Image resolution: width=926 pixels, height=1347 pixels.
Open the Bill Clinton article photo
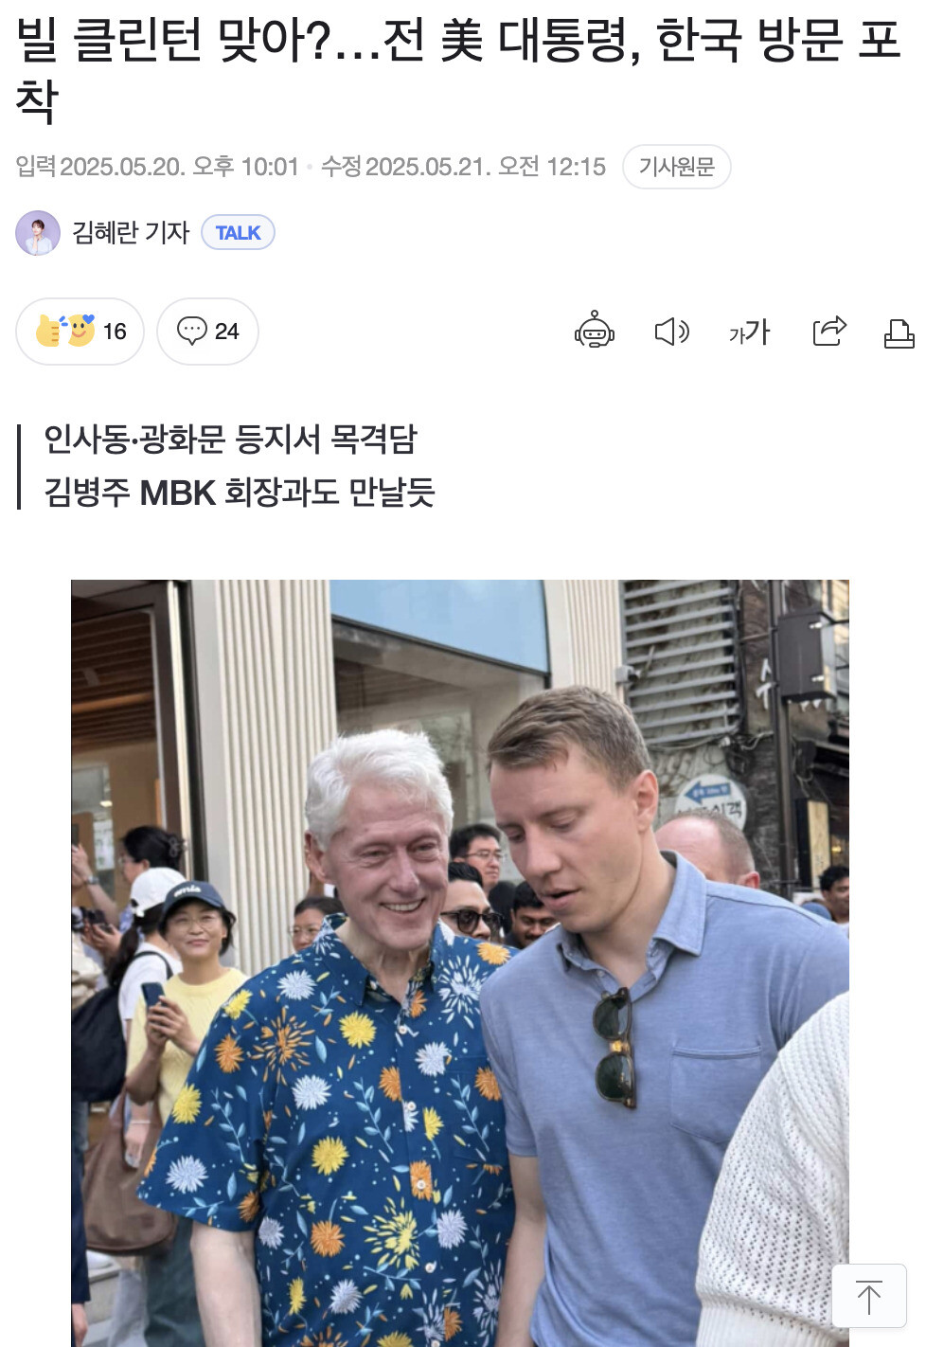point(460,962)
